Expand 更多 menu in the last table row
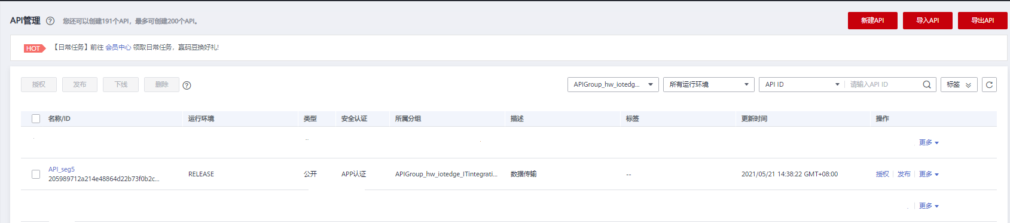 929,206
